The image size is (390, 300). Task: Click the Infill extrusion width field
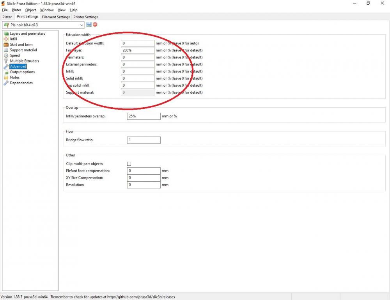138,71
